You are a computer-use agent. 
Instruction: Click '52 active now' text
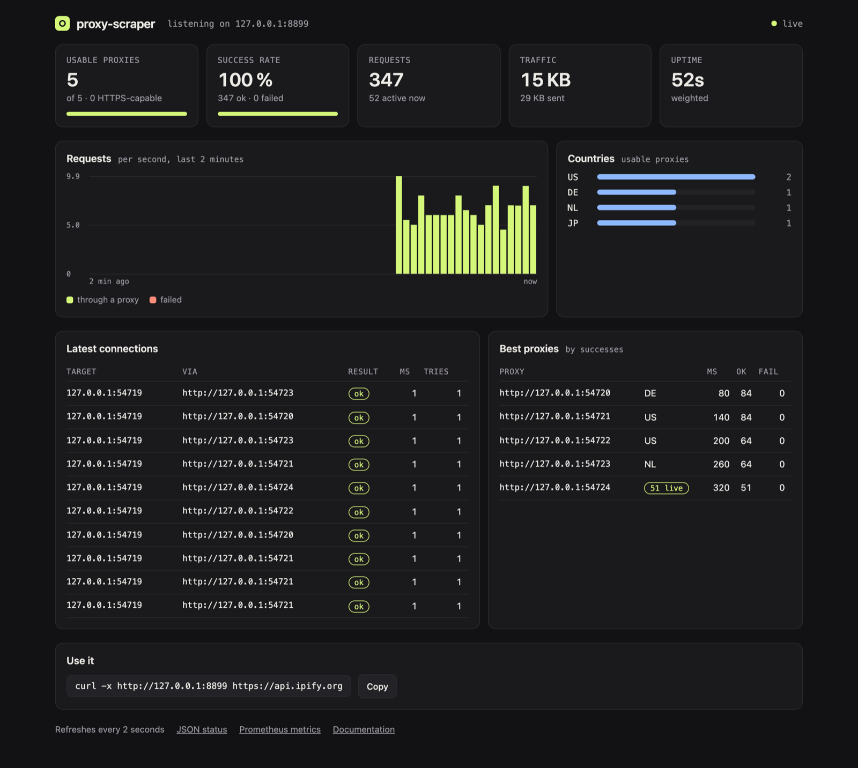point(397,98)
